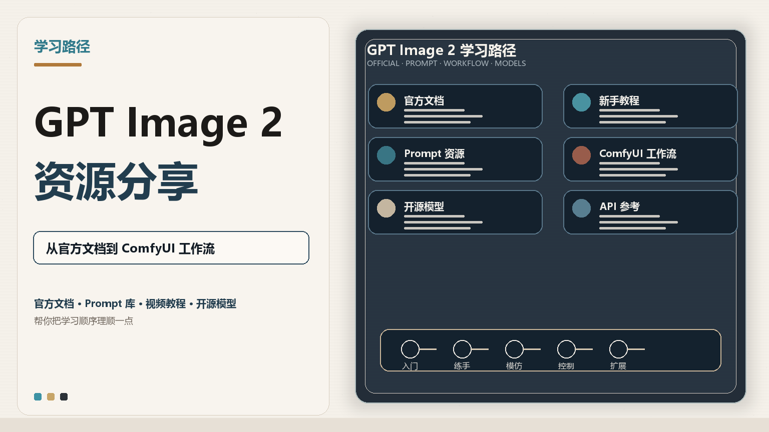
Task: Click the slate circle beside API 参考
Action: point(581,208)
